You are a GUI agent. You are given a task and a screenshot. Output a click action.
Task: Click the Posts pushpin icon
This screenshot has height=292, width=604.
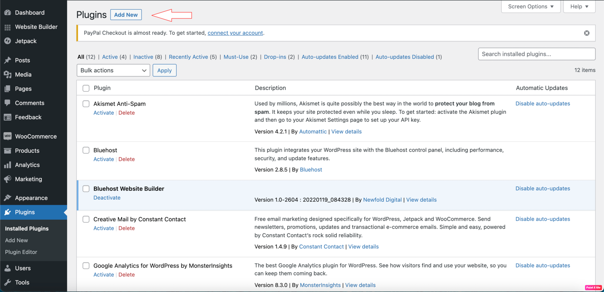(8, 60)
